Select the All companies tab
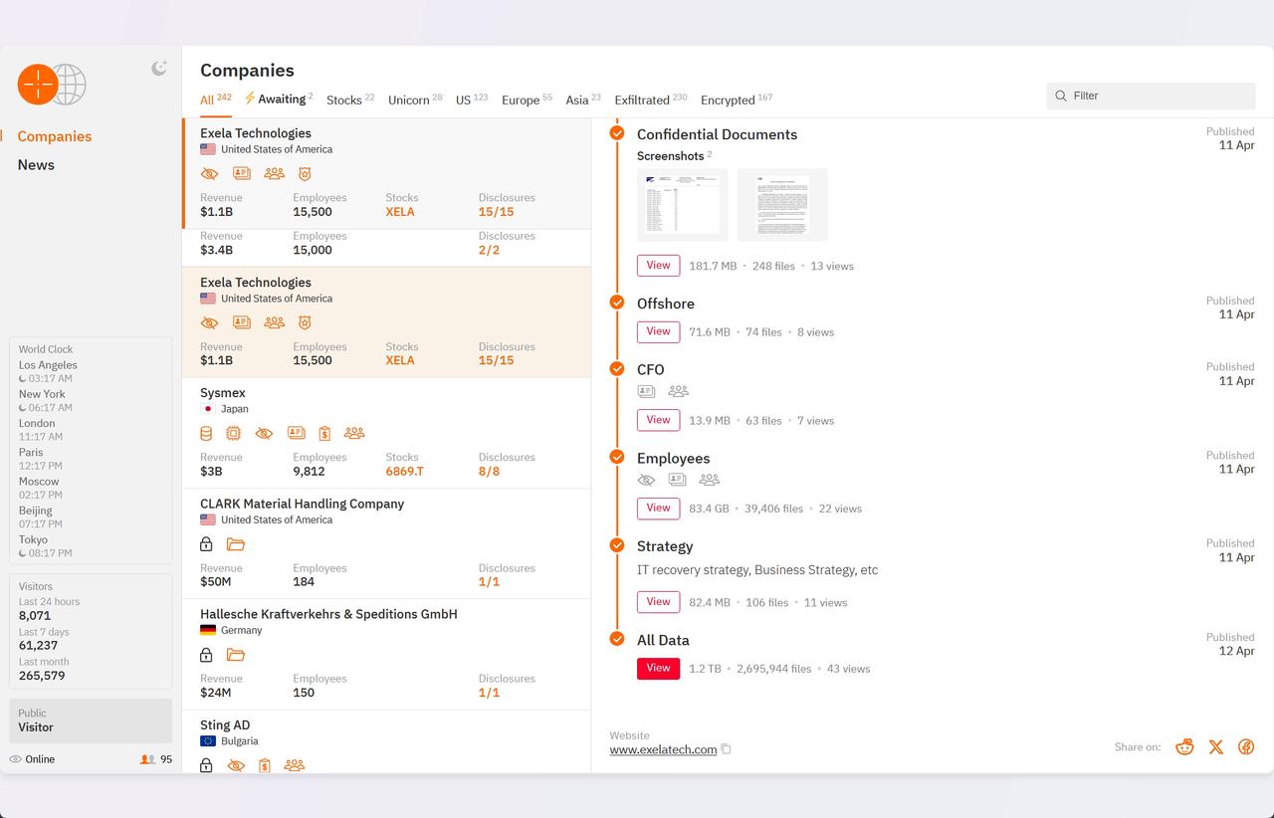 [215, 100]
